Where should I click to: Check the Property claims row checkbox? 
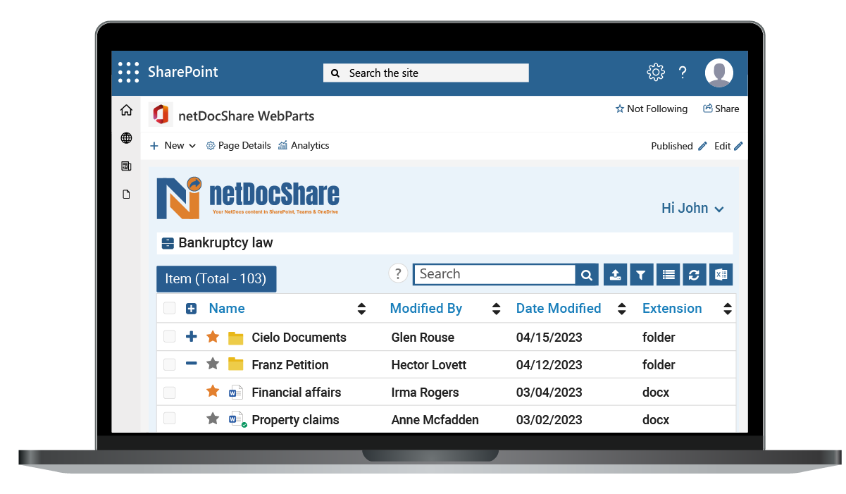pyautogui.click(x=169, y=419)
